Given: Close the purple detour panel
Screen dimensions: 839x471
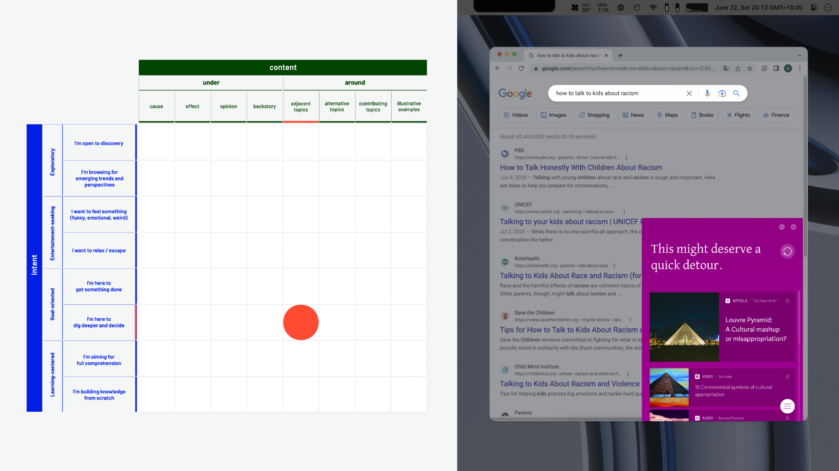Looking at the screenshot, I should [793, 227].
